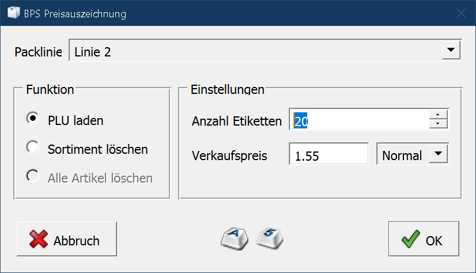Increase Anzahl Etiketten with the up arrow

pos(439,115)
